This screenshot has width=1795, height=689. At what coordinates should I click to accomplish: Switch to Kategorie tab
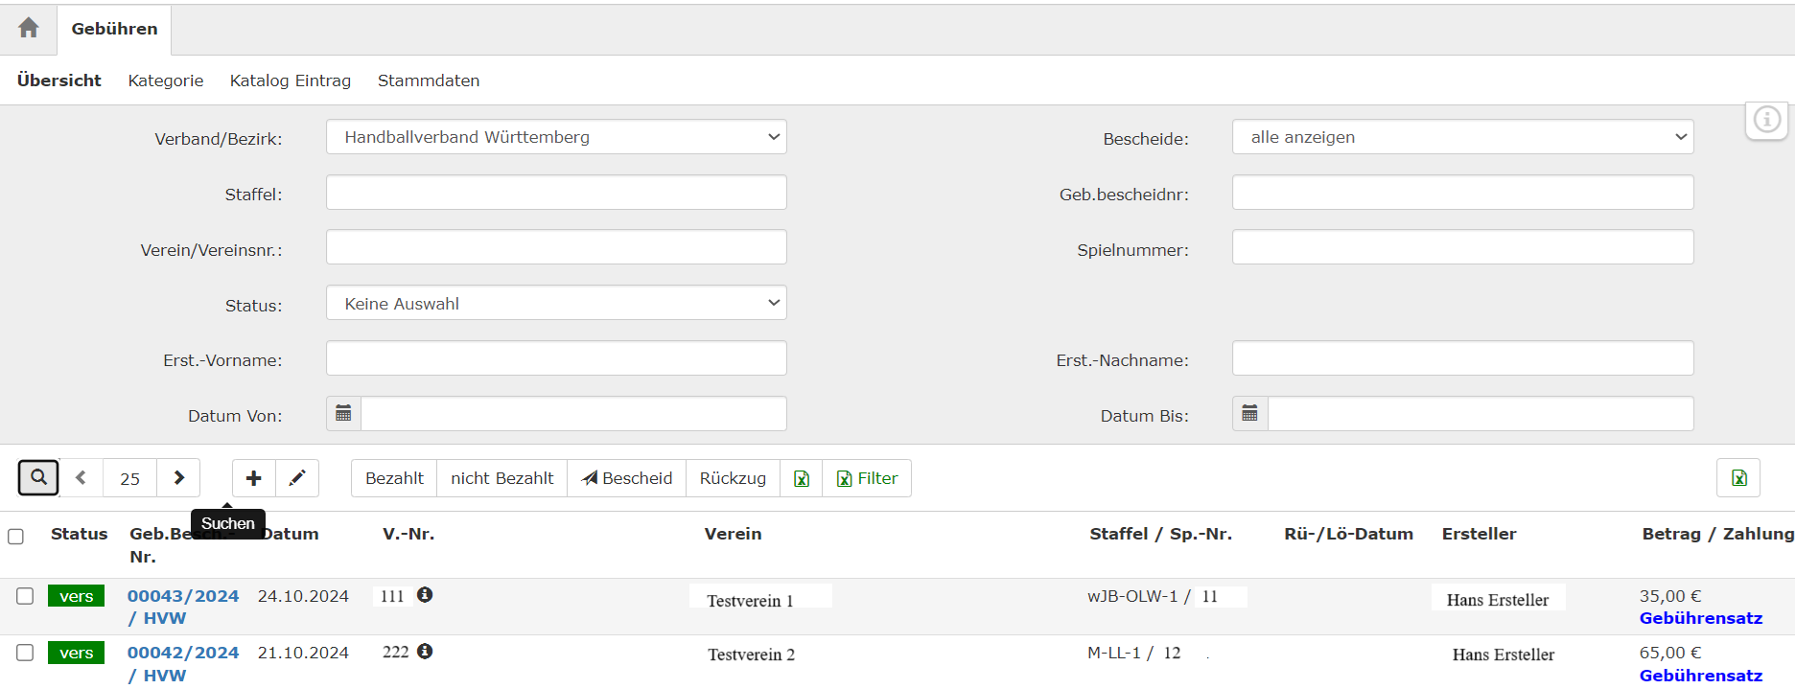(x=166, y=80)
